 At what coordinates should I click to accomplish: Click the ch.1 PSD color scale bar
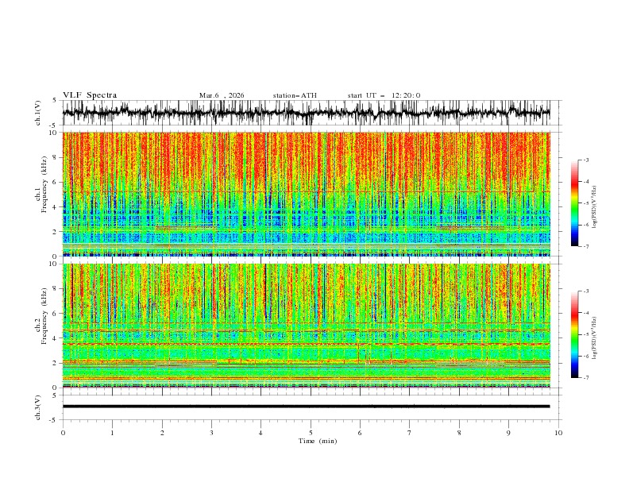574,203
